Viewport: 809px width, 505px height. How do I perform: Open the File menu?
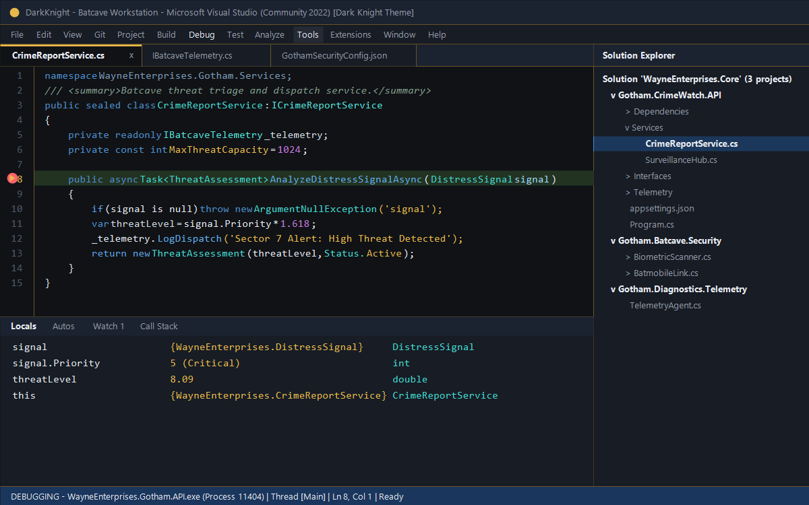pos(17,34)
